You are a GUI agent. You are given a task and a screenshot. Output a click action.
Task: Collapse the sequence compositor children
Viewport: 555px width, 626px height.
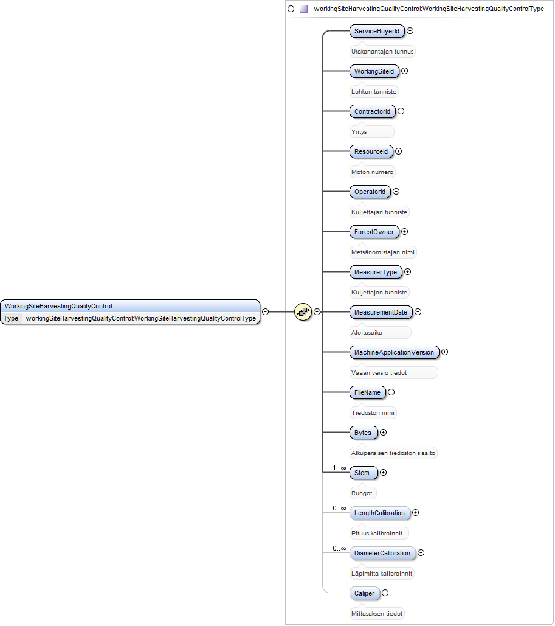pos(317,312)
